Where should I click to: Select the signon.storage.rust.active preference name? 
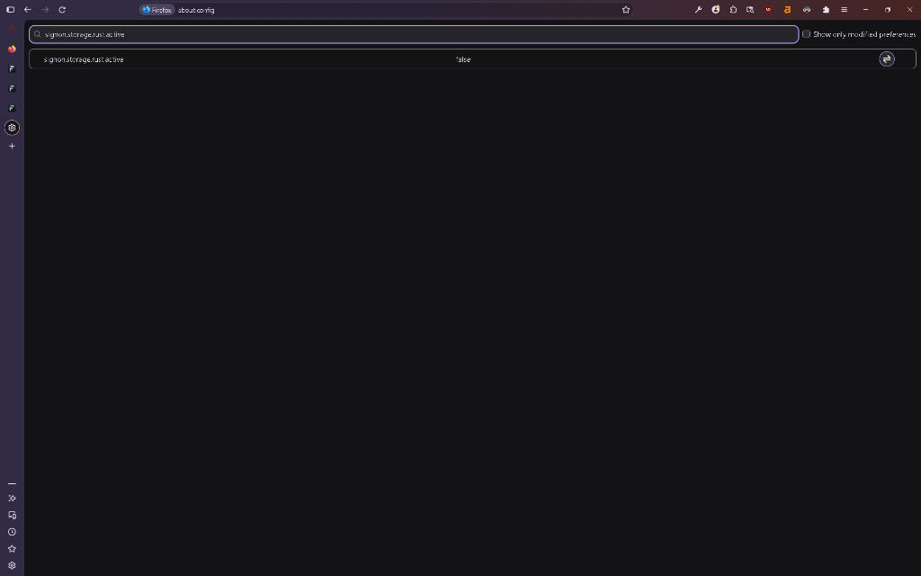84,59
